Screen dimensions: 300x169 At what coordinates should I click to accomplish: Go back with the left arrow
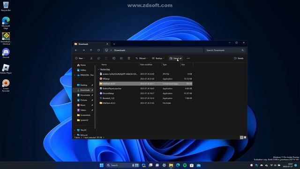click(76, 50)
